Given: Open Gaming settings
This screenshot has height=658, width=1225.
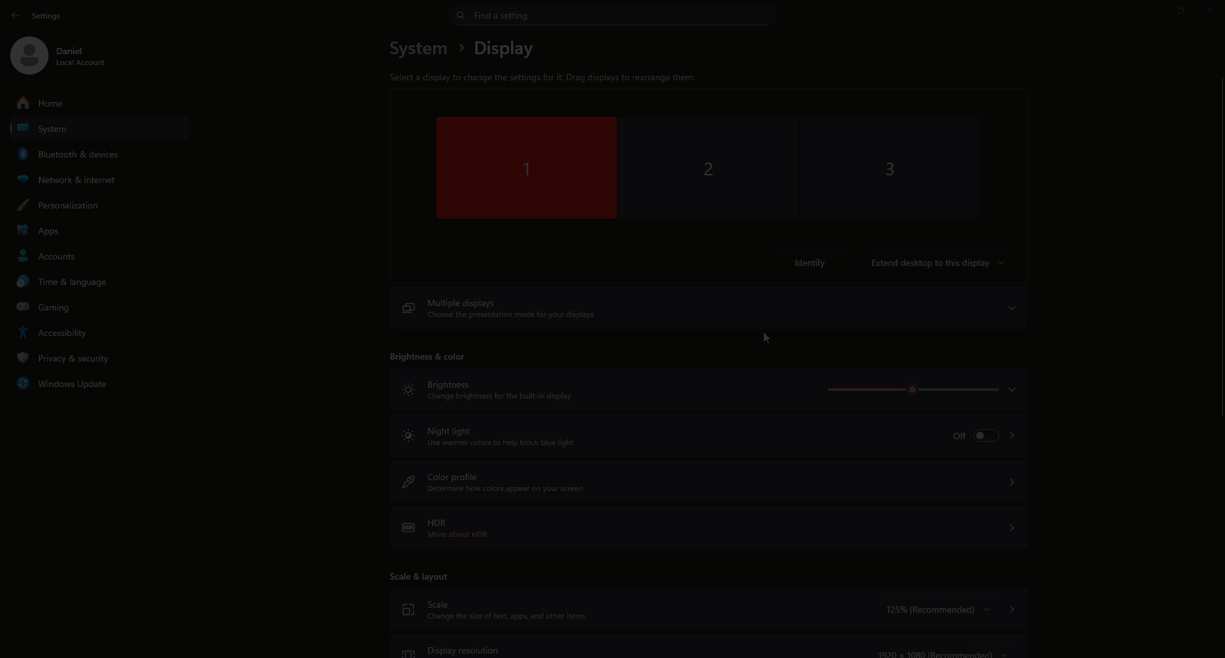Looking at the screenshot, I should 53,307.
